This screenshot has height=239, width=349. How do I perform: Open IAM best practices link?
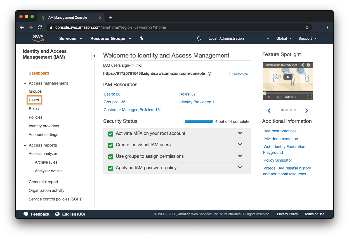[x=280, y=131]
